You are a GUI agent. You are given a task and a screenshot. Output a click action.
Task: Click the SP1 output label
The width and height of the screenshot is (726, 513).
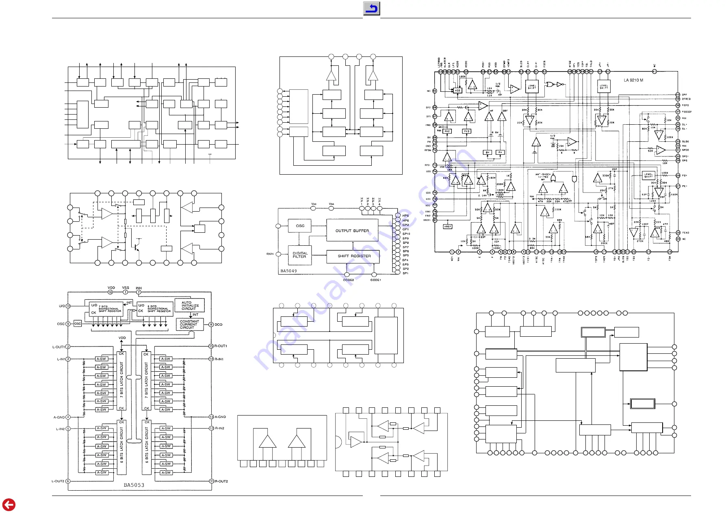405,273
